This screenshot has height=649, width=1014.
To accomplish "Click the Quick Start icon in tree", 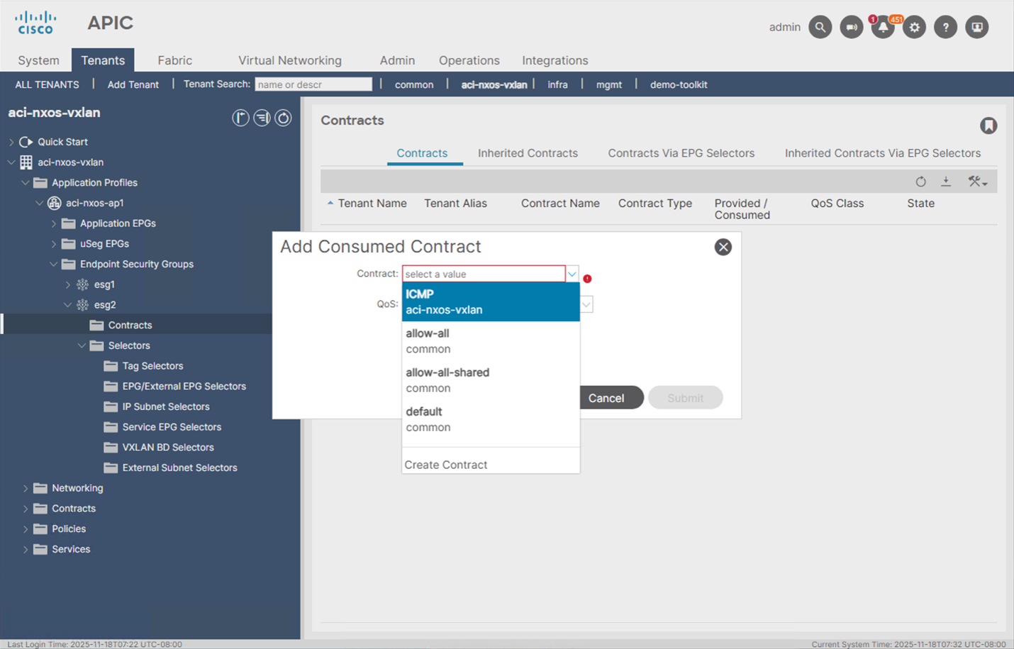I will click(x=26, y=142).
